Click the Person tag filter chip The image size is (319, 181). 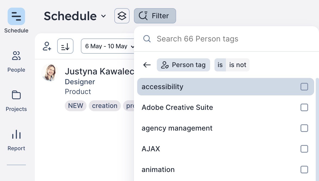click(x=183, y=65)
